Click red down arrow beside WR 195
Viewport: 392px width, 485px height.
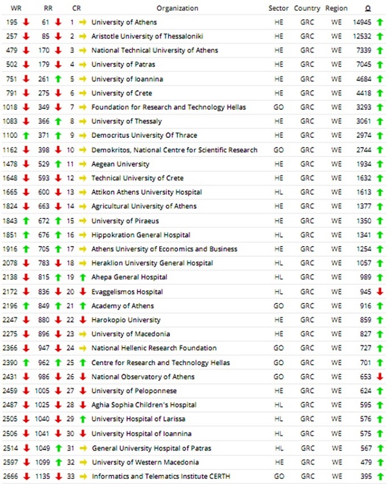[26, 22]
